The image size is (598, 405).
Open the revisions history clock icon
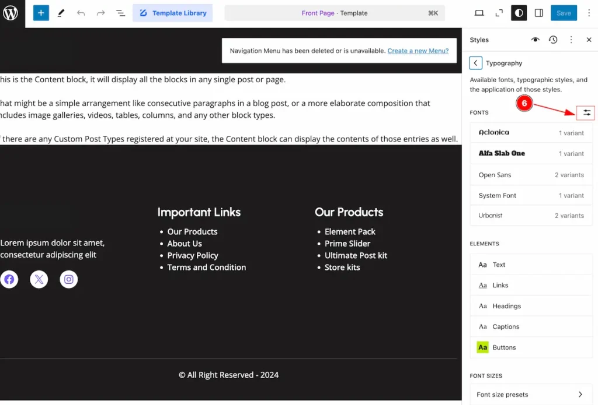(553, 40)
